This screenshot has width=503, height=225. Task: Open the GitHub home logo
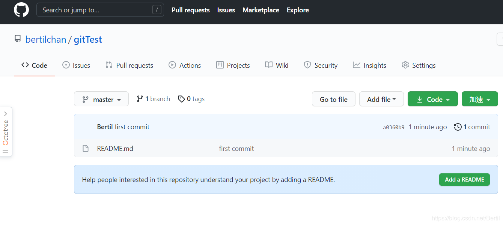[x=21, y=10]
